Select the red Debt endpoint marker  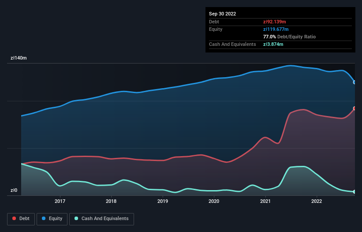[355, 108]
